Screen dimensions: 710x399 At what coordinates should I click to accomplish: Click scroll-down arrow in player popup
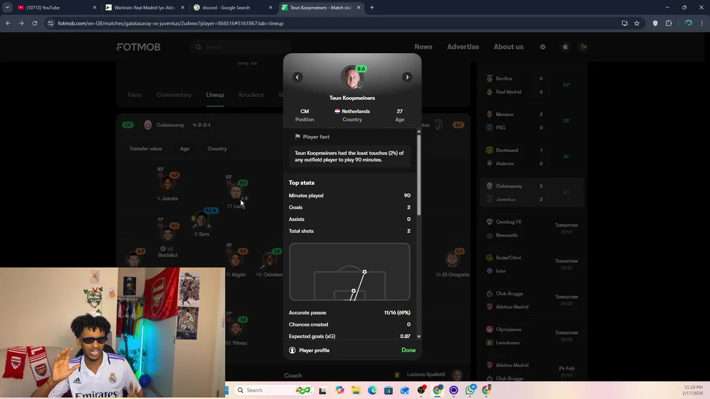[419, 336]
